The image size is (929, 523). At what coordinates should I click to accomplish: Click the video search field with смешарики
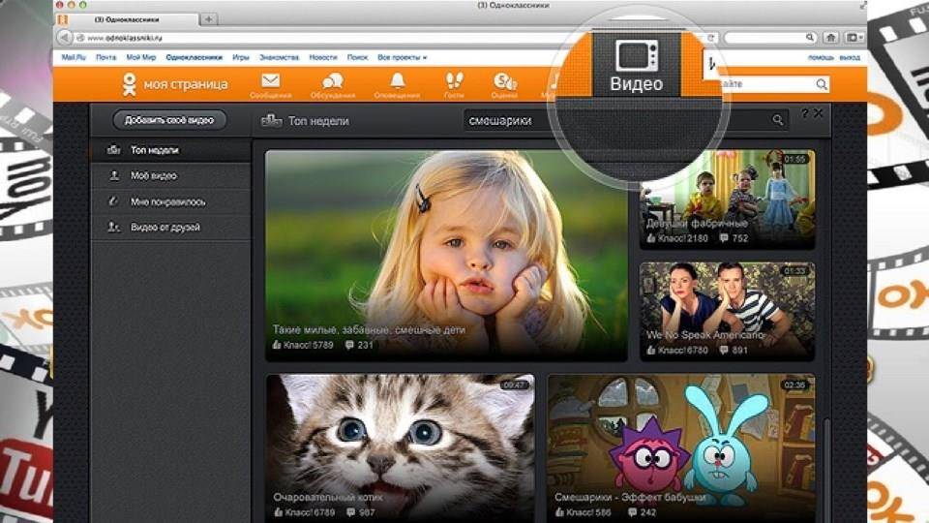tap(619, 120)
